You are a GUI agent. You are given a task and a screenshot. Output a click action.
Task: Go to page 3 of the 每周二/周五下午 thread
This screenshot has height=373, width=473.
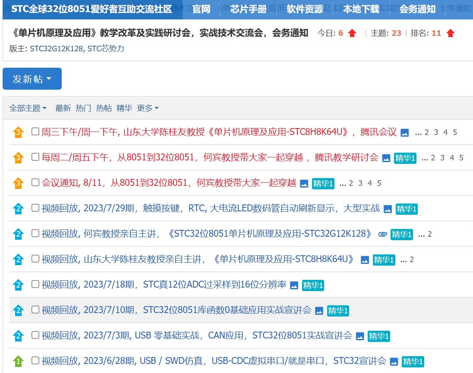[x=442, y=158]
